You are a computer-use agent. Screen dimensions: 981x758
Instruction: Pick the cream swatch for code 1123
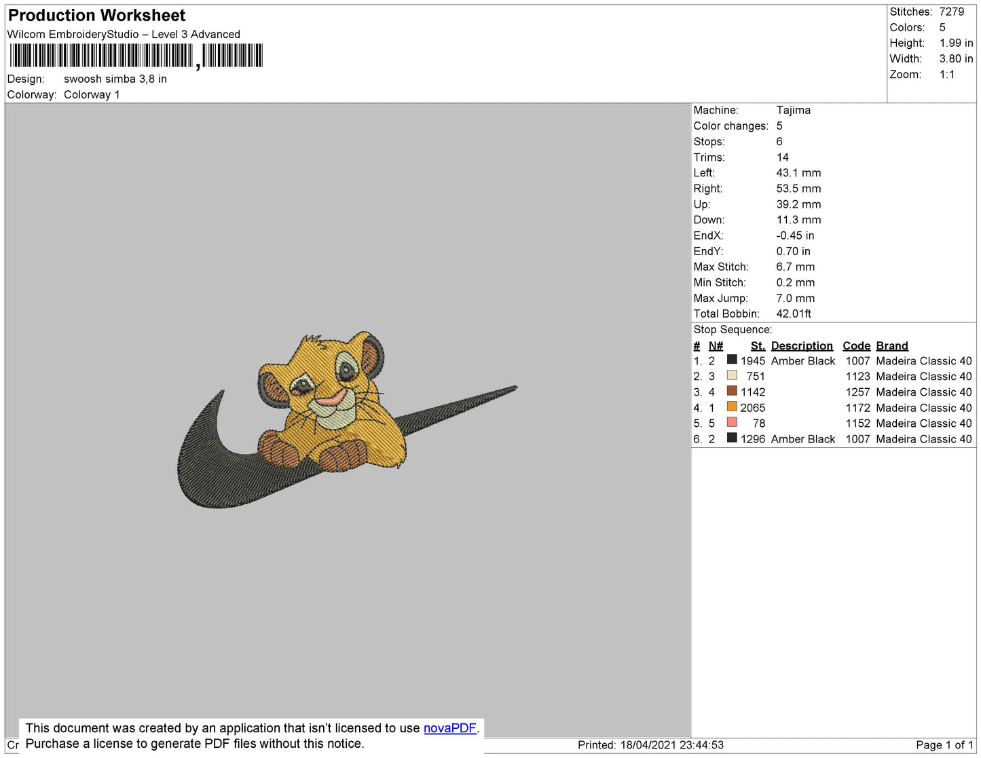tap(732, 375)
